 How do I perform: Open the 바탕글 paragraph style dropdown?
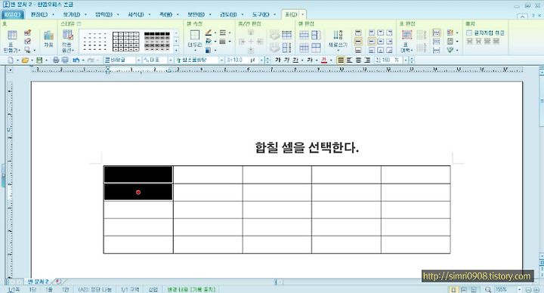(x=138, y=60)
